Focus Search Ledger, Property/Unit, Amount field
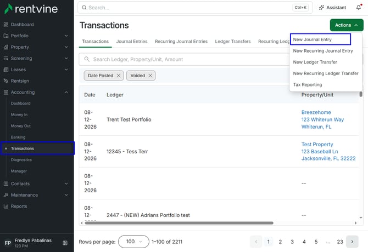This screenshot has height=252, width=368. pos(184,59)
